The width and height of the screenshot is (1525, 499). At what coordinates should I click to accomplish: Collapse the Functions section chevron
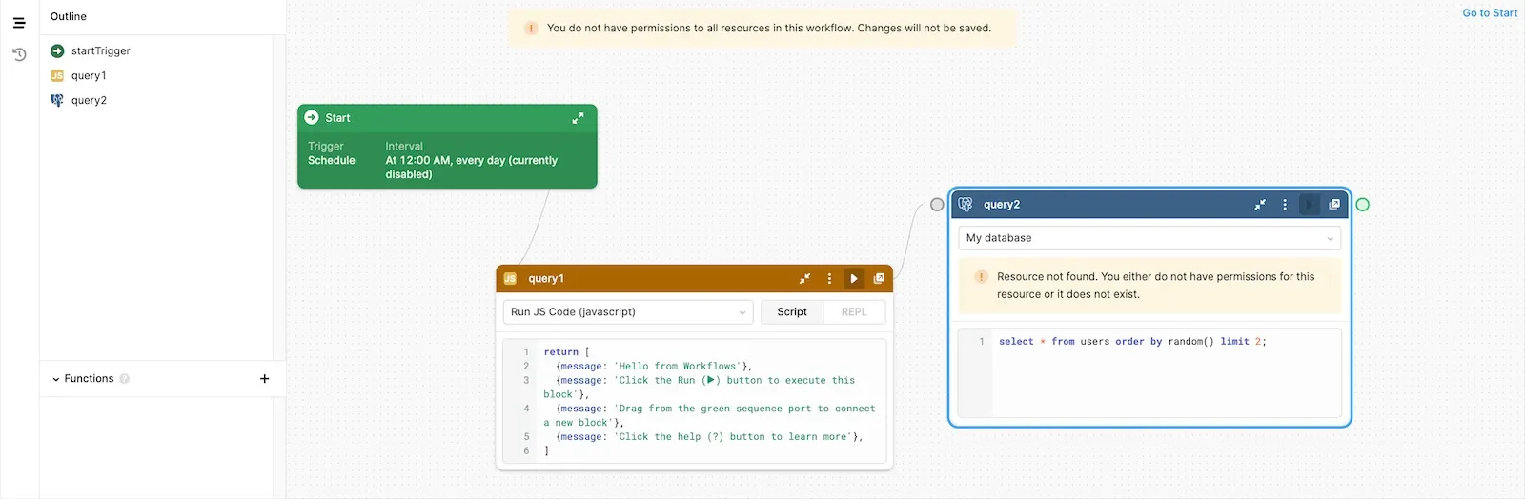(x=55, y=379)
